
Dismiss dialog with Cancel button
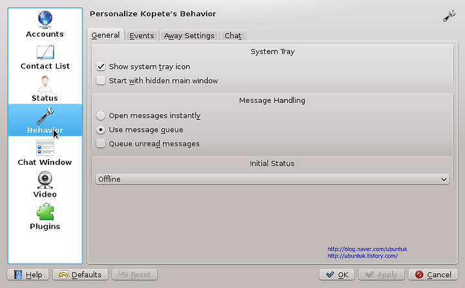[x=433, y=274]
